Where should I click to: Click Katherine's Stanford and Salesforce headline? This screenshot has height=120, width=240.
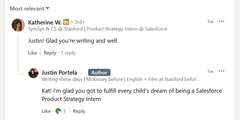click(97, 29)
